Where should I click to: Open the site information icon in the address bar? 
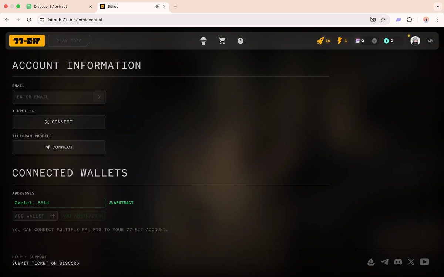pos(42,20)
